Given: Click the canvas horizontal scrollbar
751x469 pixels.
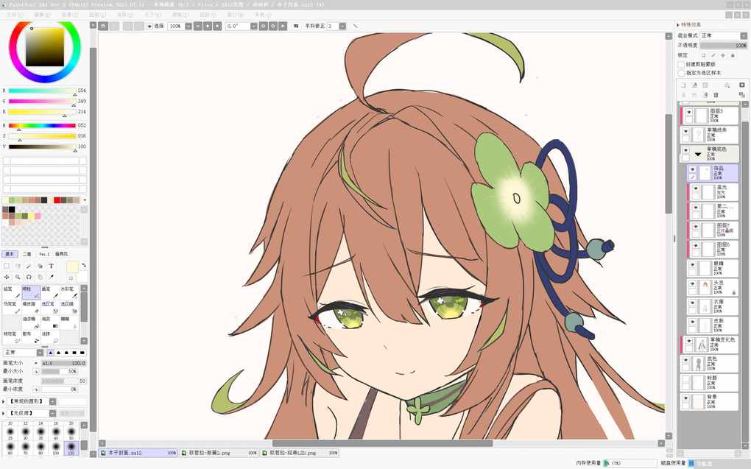Looking at the screenshot, I should point(382,443).
